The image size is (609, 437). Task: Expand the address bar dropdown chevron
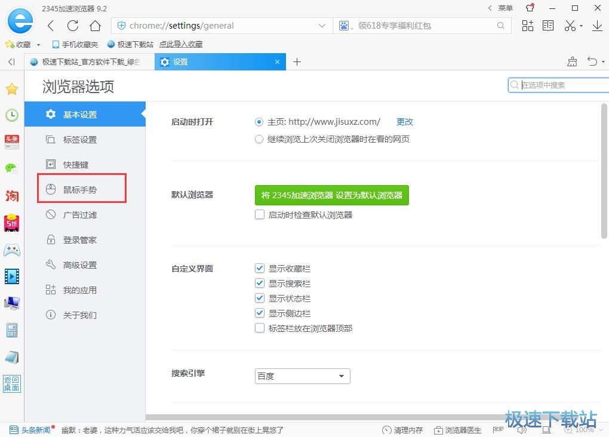[x=322, y=26]
